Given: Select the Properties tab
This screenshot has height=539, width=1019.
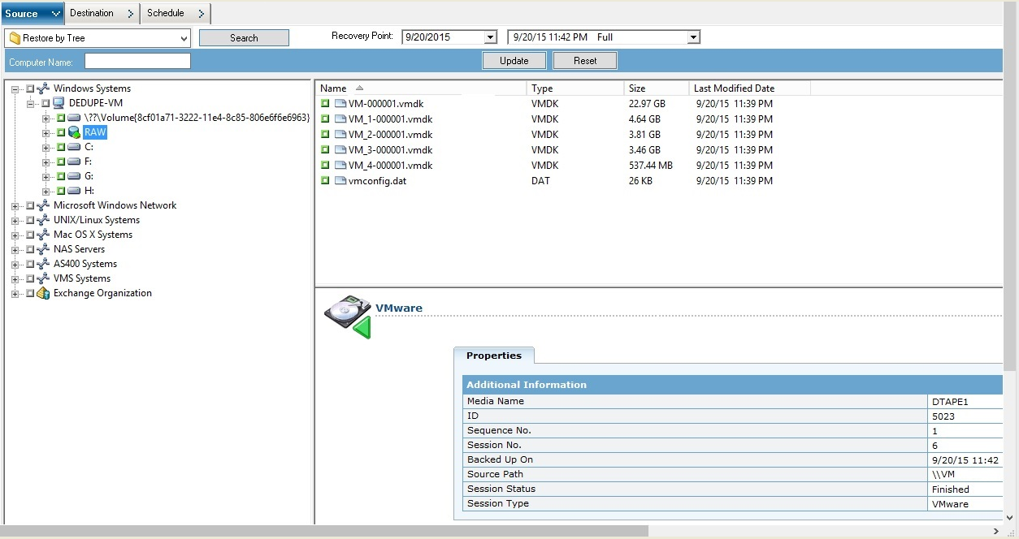Looking at the screenshot, I should [494, 356].
